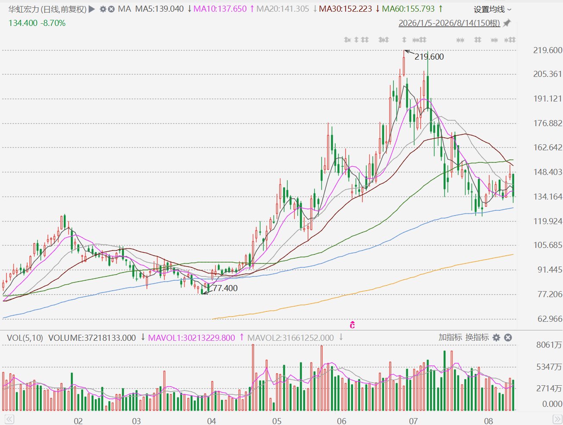Click the 105.685 price axis label
Viewport: 563px width, 425px height.
click(x=547, y=245)
